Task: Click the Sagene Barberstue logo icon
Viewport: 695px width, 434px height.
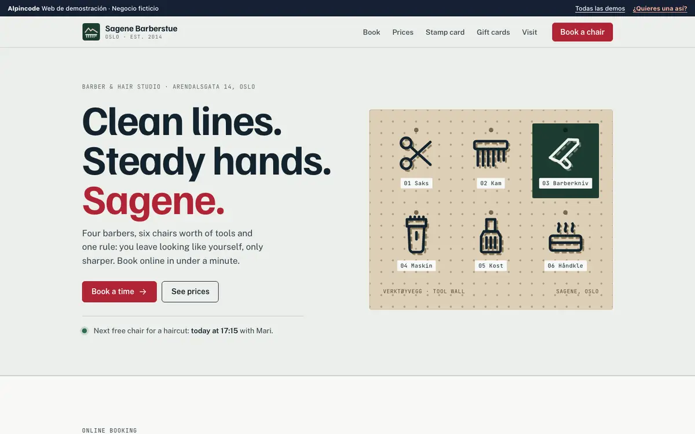Action: (91, 32)
